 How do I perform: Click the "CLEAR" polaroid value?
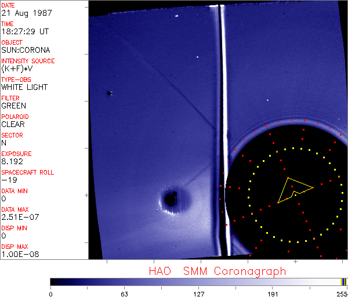click(13, 124)
